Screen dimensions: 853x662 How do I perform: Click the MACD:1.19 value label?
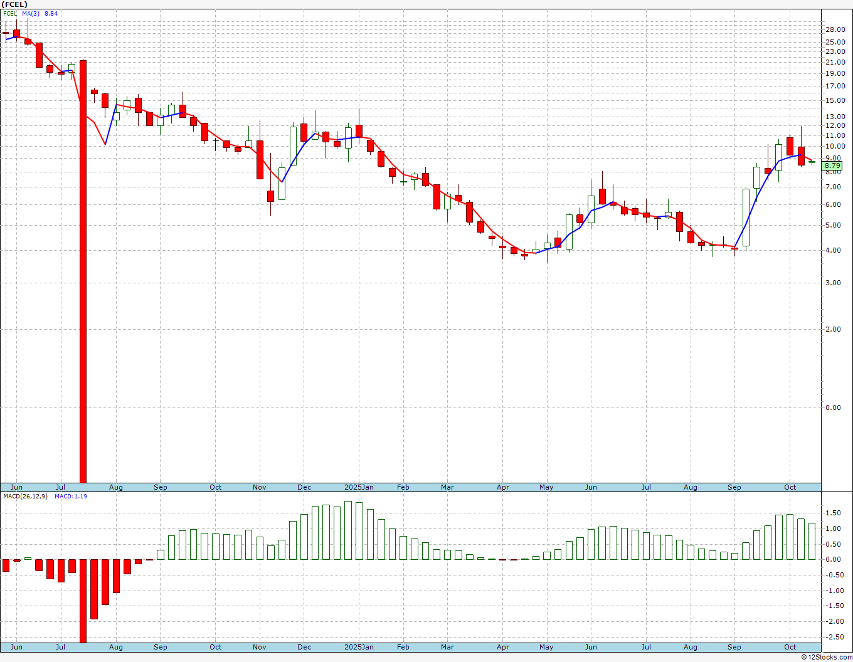(71, 497)
